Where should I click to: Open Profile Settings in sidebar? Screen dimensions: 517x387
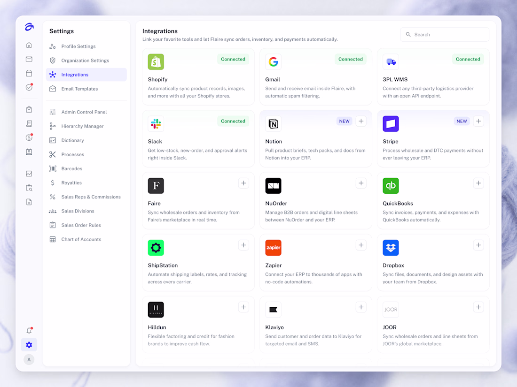click(86, 46)
